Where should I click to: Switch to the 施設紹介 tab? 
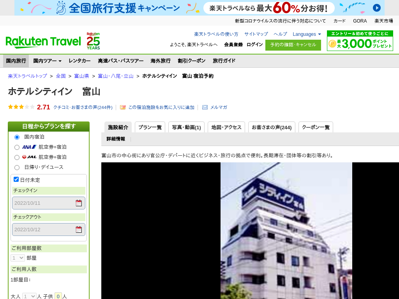click(x=118, y=127)
